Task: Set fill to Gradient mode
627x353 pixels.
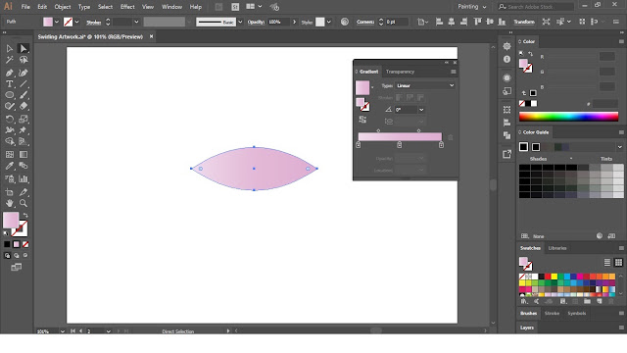Action: tap(16, 244)
